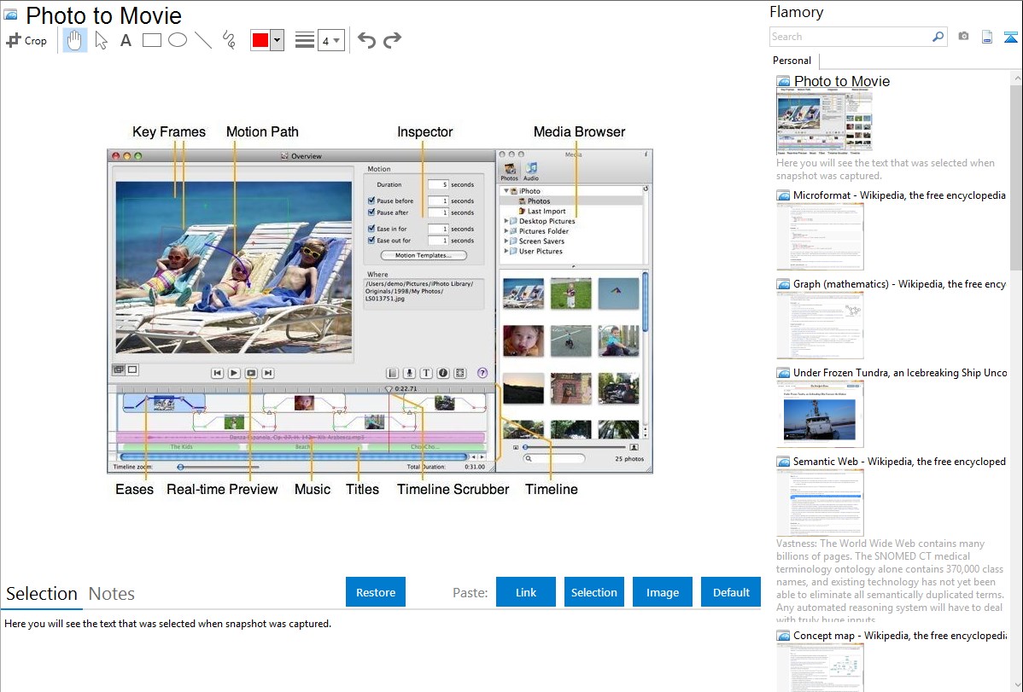The image size is (1023, 692).
Task: Expand Pictures Folder node
Action: [x=506, y=231]
